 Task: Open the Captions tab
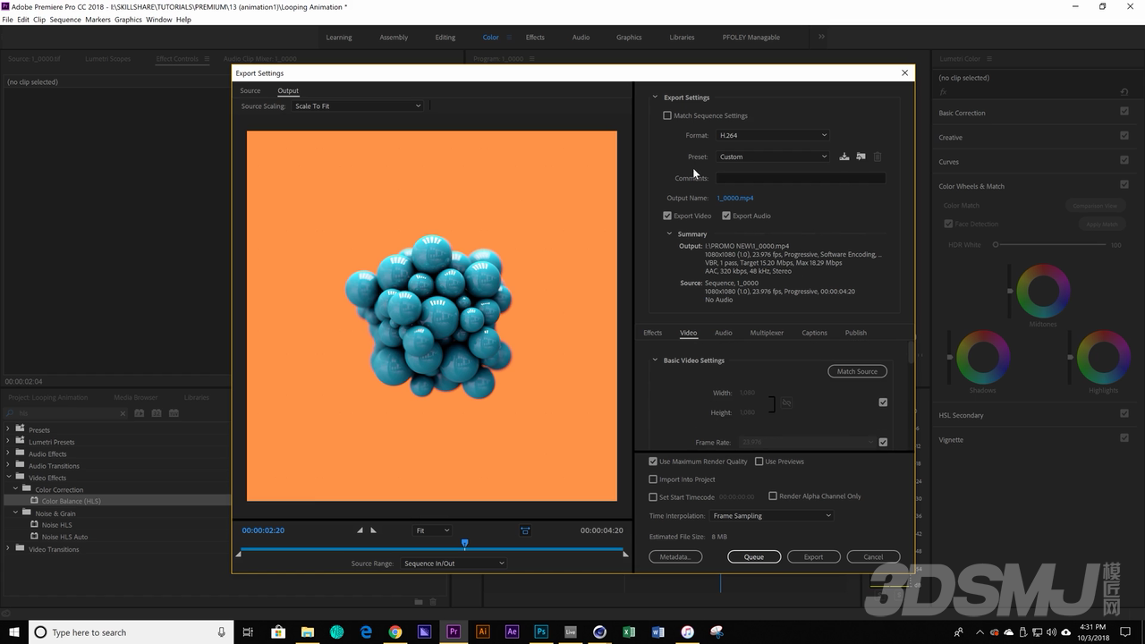(x=814, y=333)
